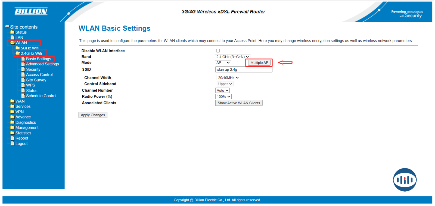This screenshot has width=435, height=206.
Task: Open the Channel Number dropdown
Action: 222,91
